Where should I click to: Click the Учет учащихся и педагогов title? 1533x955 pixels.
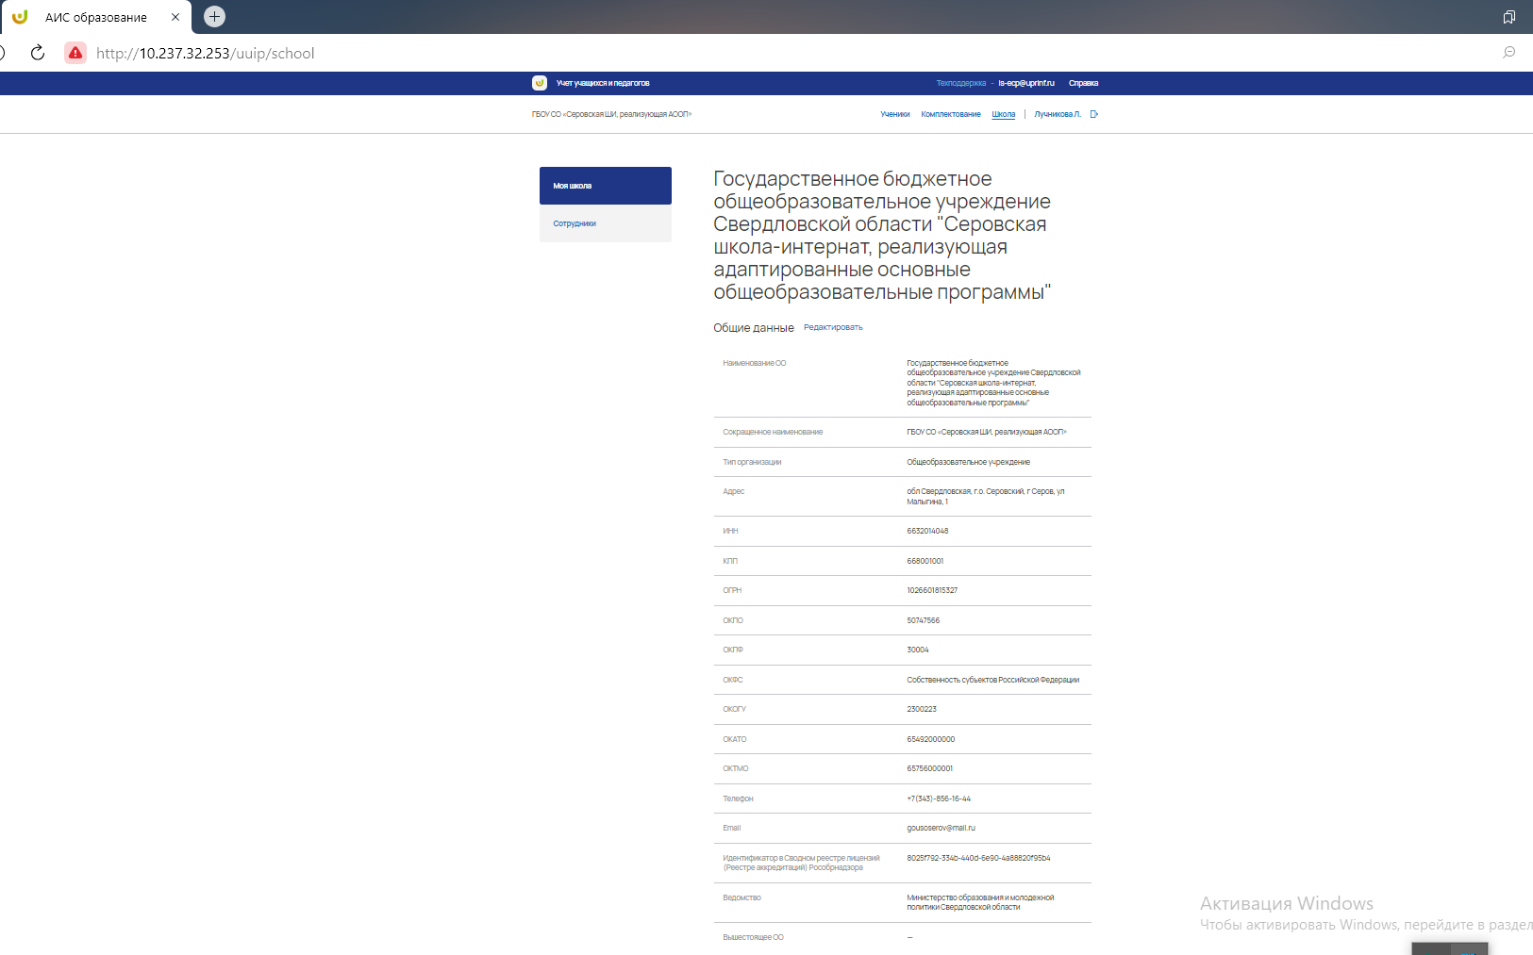[x=603, y=83]
